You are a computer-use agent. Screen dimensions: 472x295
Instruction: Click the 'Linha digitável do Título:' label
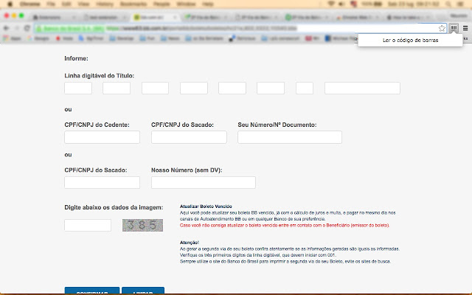100,76
